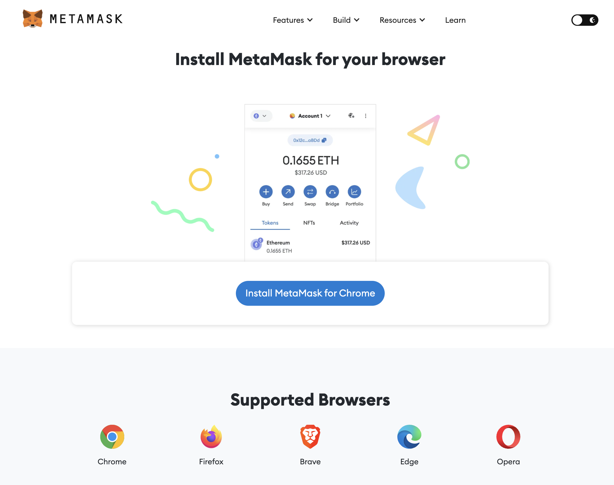Click the Portfolio chart icon
Screen dimensions: 614x485
coord(354,192)
